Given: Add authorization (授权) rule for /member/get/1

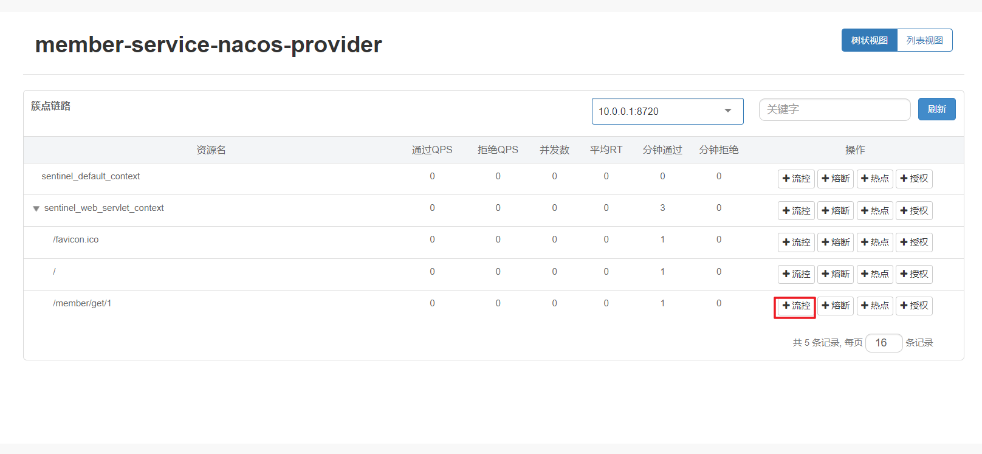Looking at the screenshot, I should [914, 306].
